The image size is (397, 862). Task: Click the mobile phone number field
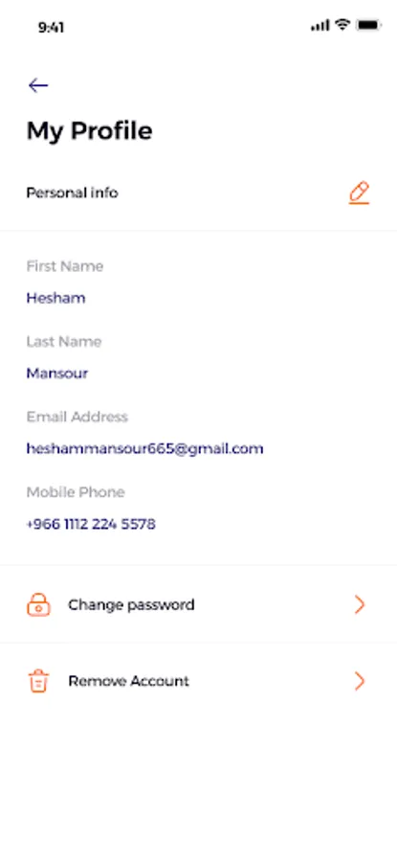(x=91, y=525)
